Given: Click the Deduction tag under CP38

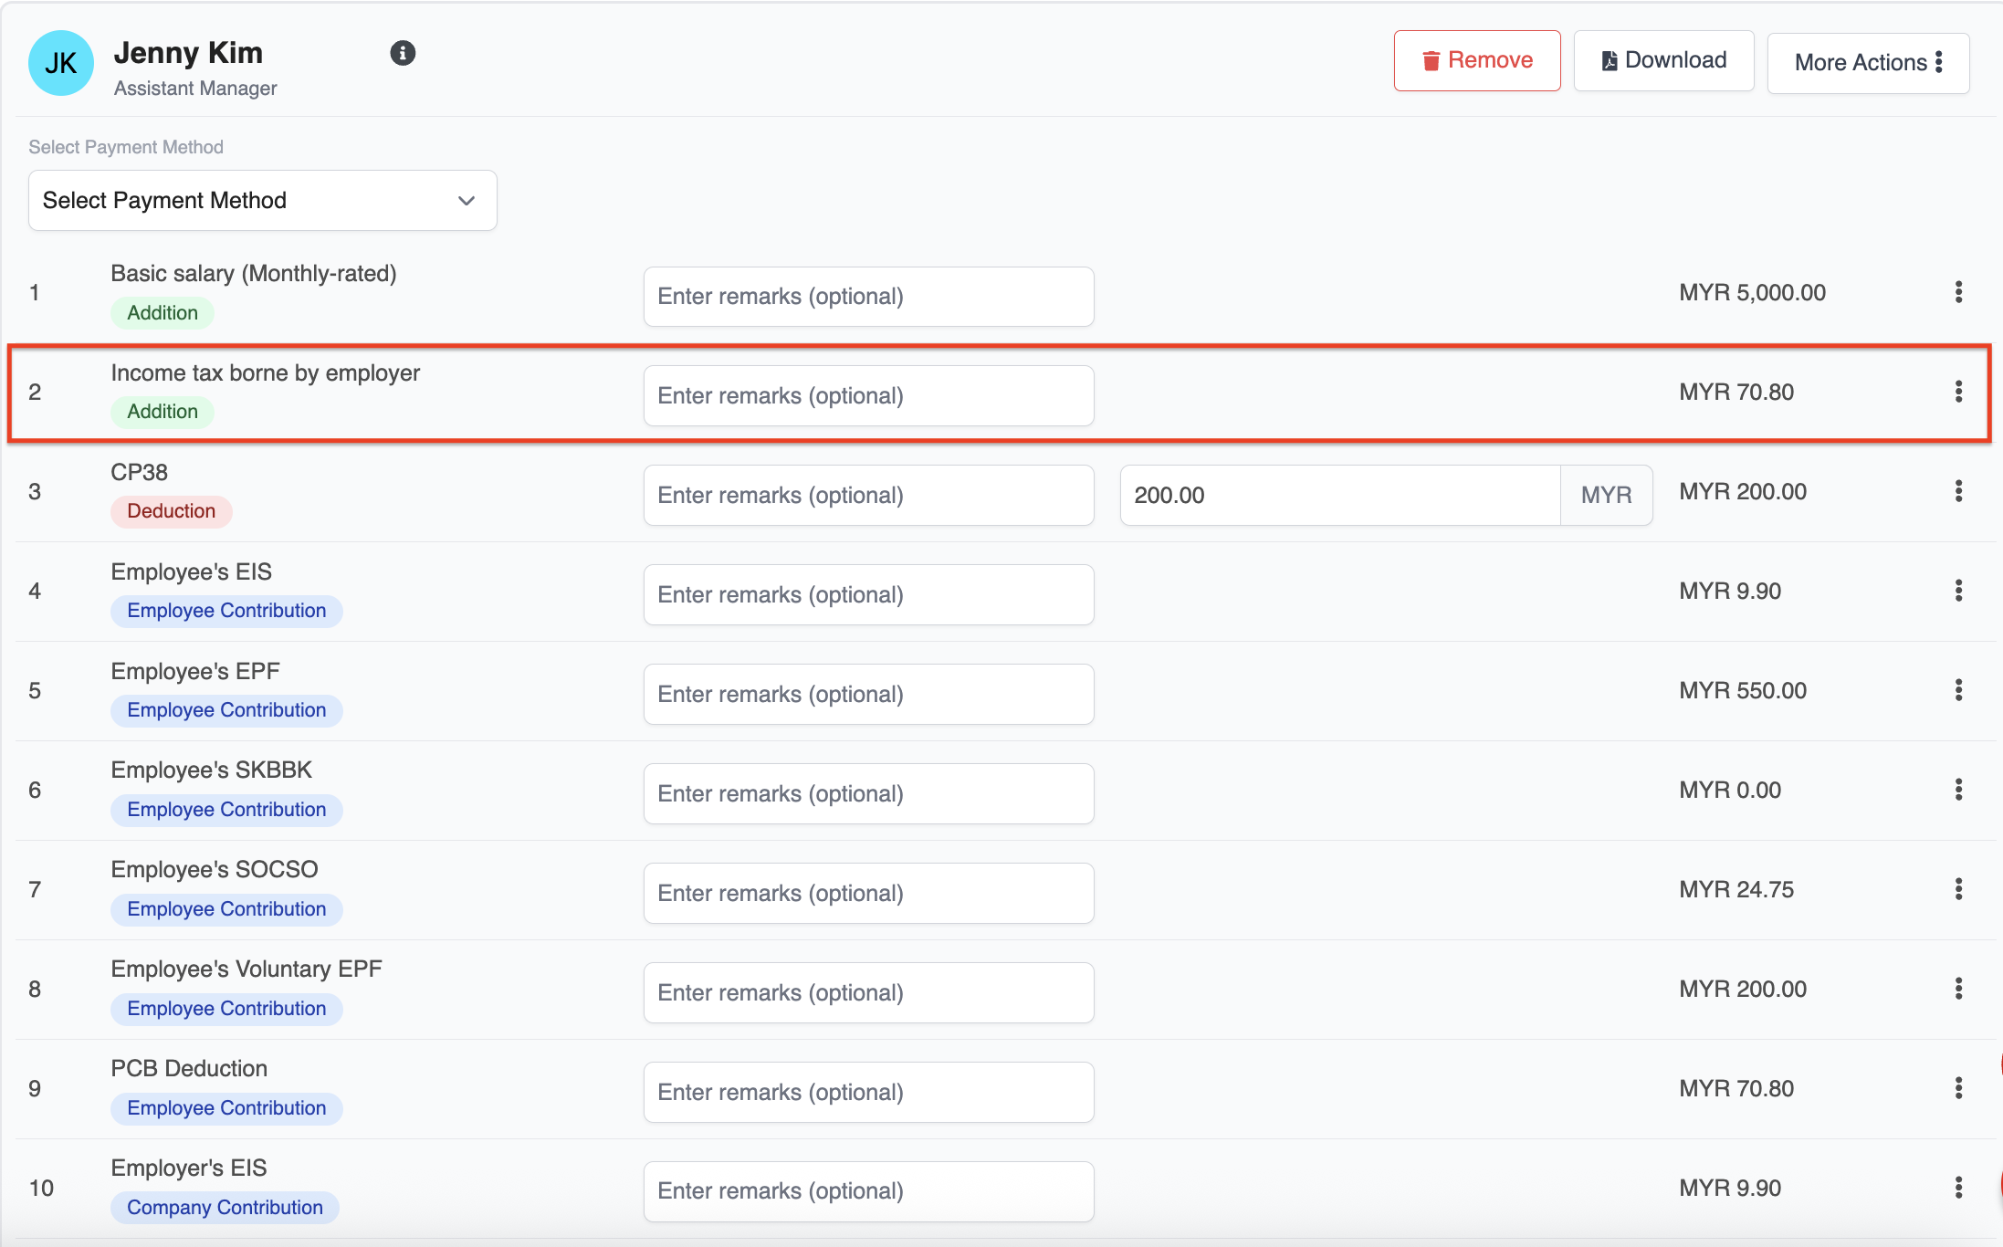Looking at the screenshot, I should coord(172,511).
